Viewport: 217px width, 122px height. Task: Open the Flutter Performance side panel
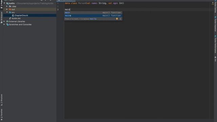point(215,44)
